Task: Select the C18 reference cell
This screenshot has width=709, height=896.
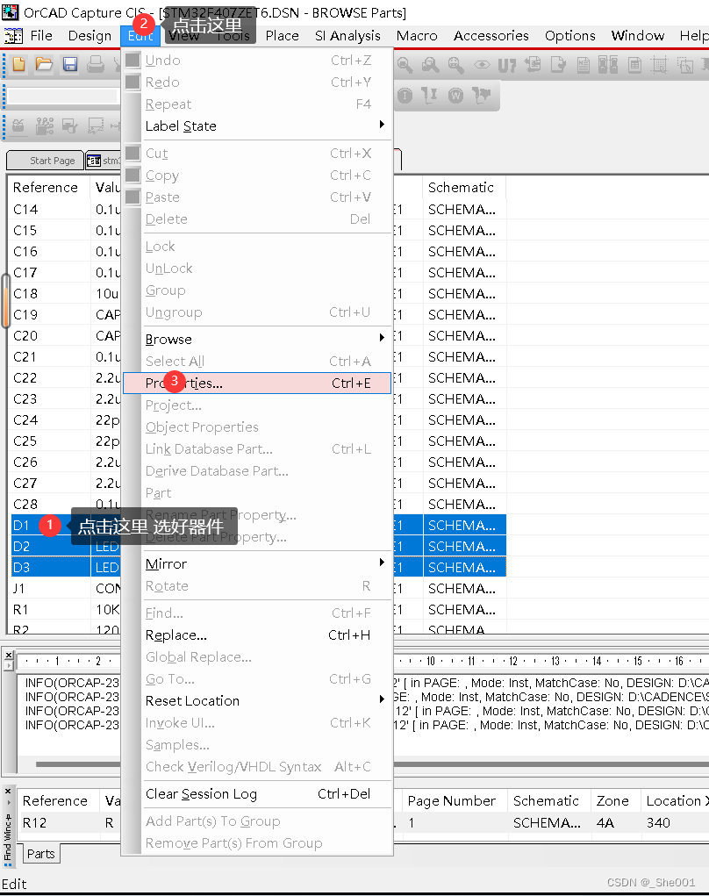Action: coord(25,294)
